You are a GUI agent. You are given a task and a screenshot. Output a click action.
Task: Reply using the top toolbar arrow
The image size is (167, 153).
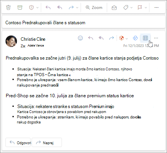pyautogui.click(x=48, y=8)
